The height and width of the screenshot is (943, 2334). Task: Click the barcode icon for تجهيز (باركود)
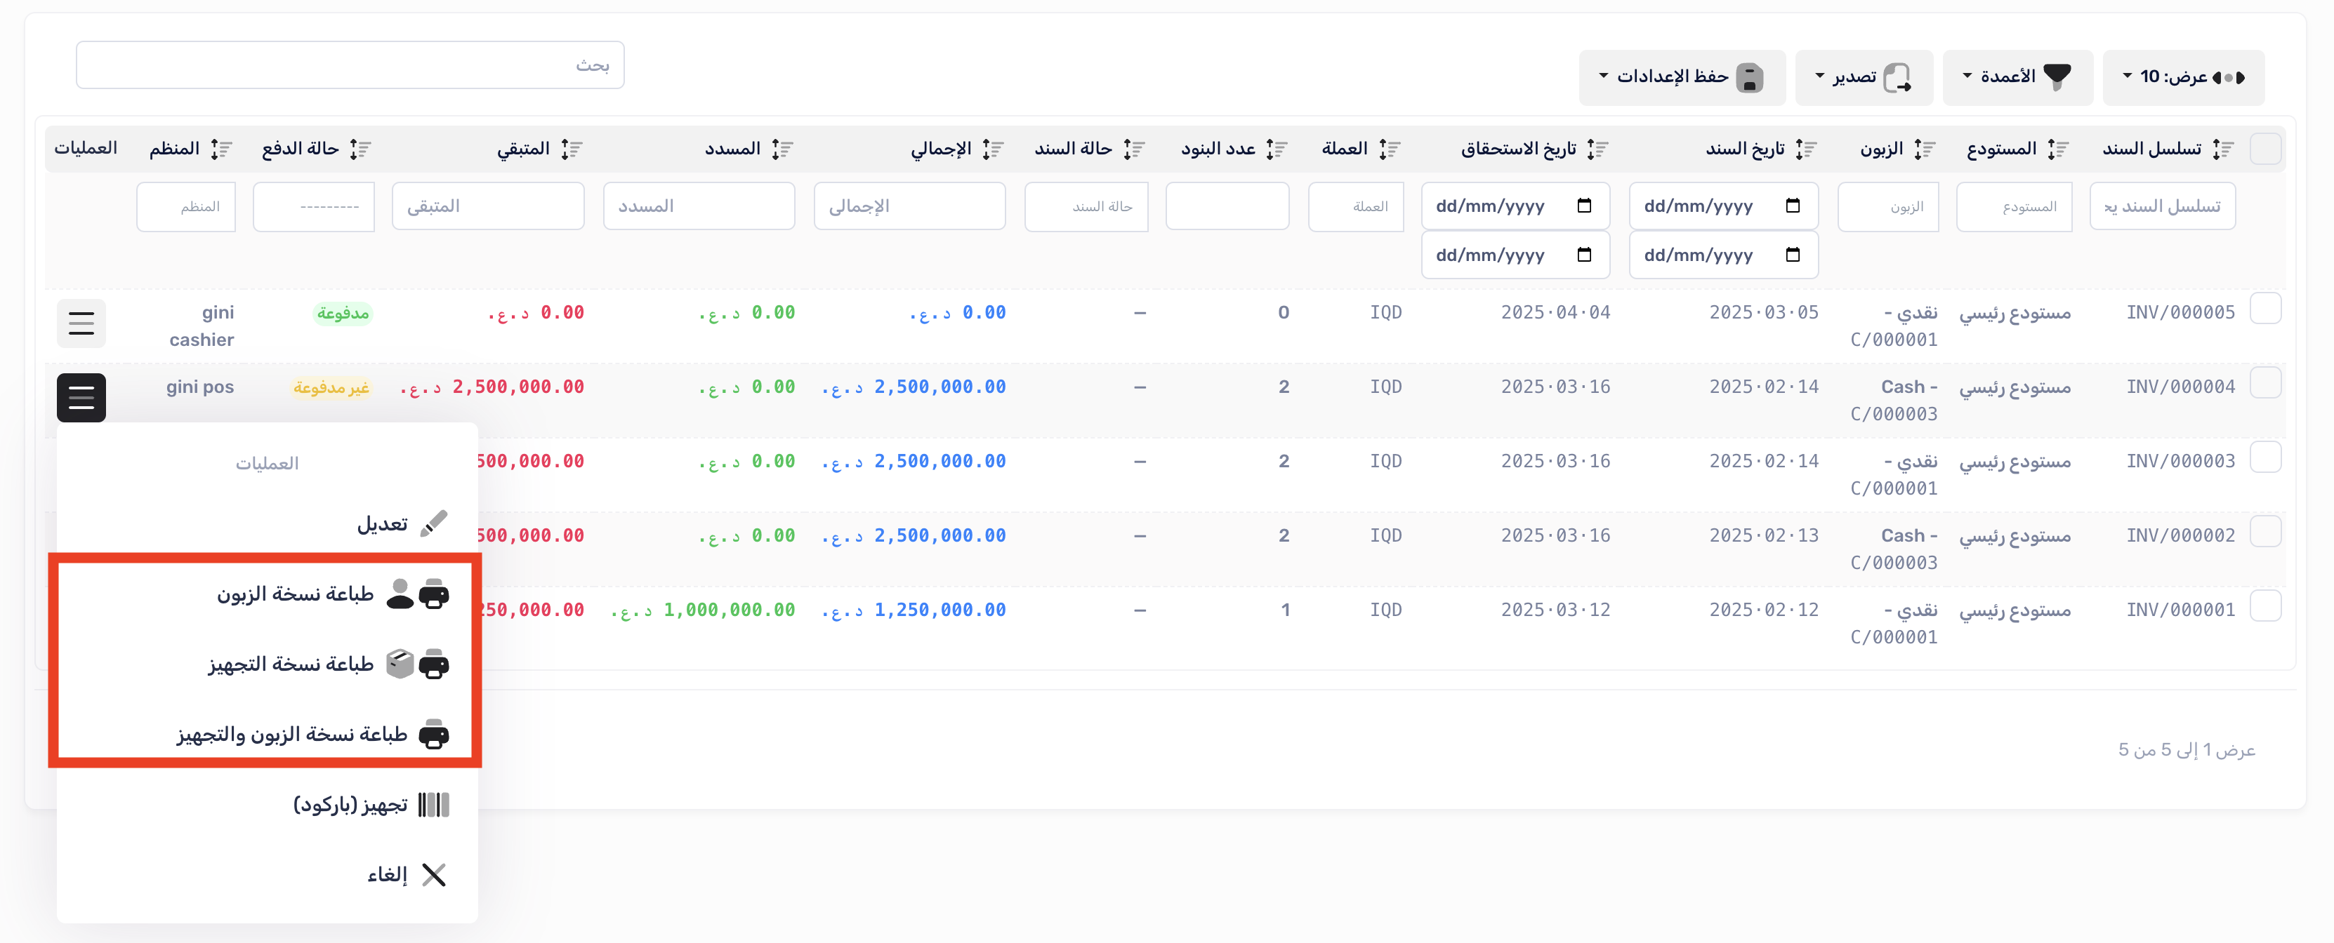click(434, 805)
